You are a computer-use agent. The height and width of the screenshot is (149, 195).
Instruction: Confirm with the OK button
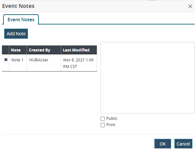[x=163, y=144]
